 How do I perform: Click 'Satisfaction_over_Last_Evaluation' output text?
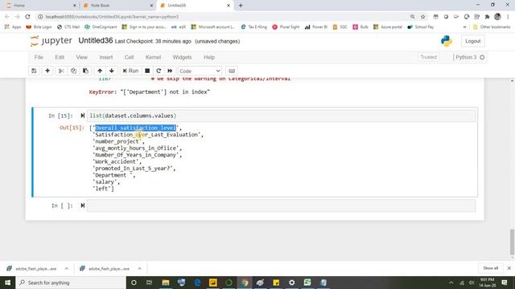(146, 135)
